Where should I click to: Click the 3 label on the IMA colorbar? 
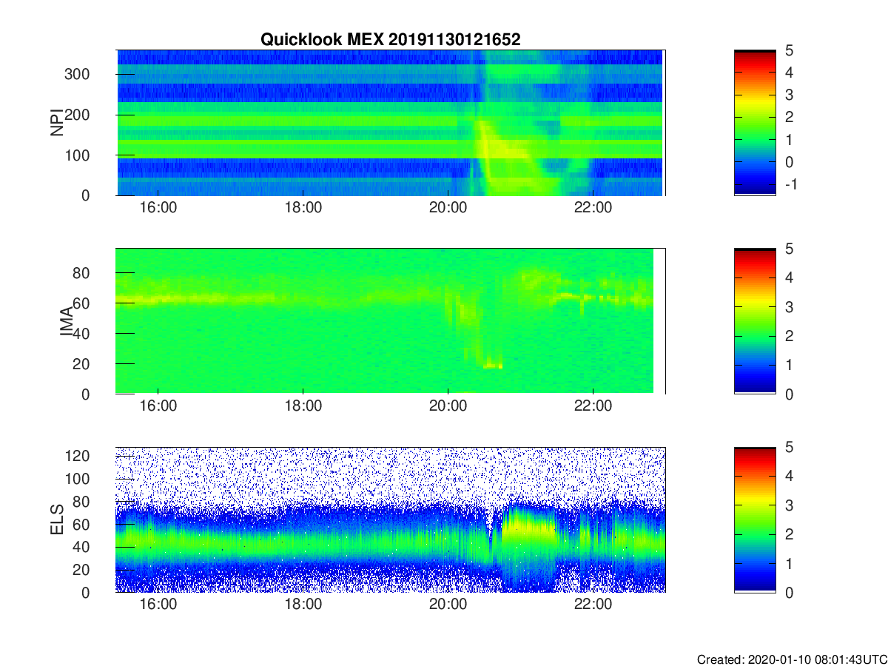789,307
